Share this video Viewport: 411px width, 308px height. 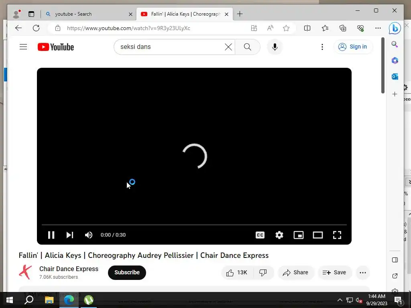pos(295,273)
